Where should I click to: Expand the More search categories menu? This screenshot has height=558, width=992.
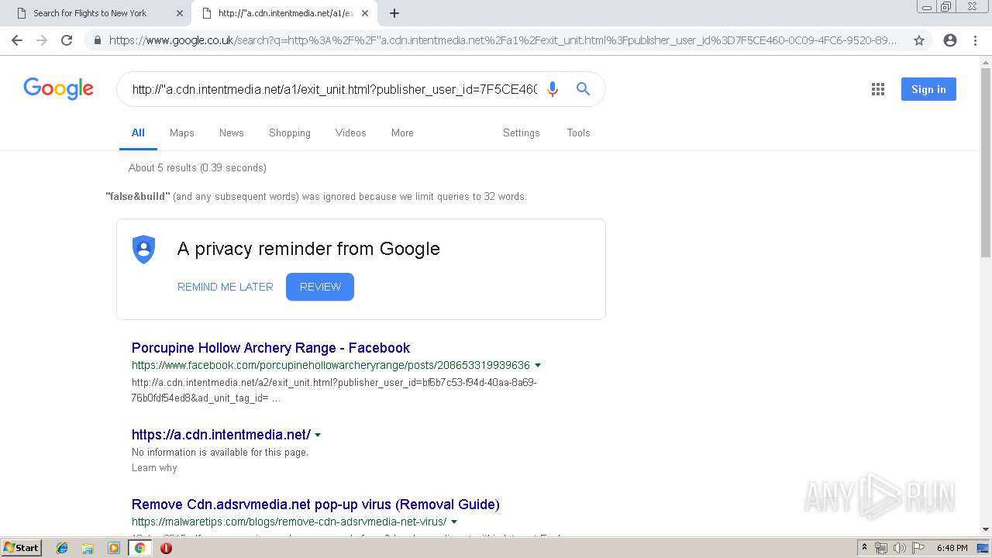[402, 133]
